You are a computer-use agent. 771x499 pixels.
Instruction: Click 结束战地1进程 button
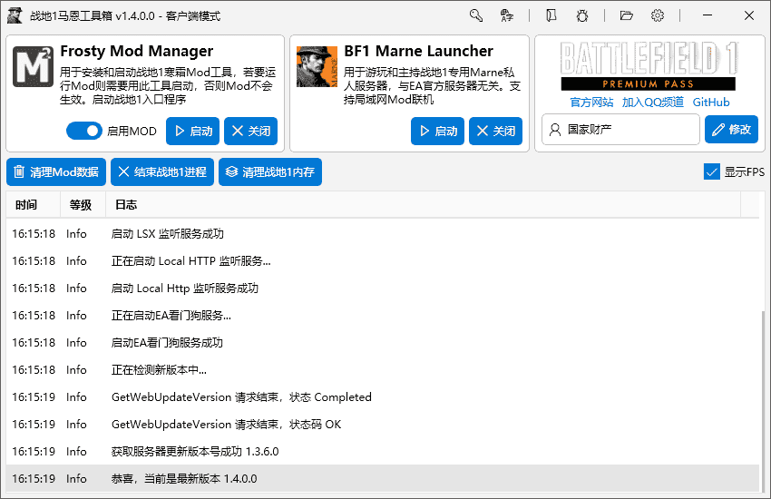(x=162, y=172)
